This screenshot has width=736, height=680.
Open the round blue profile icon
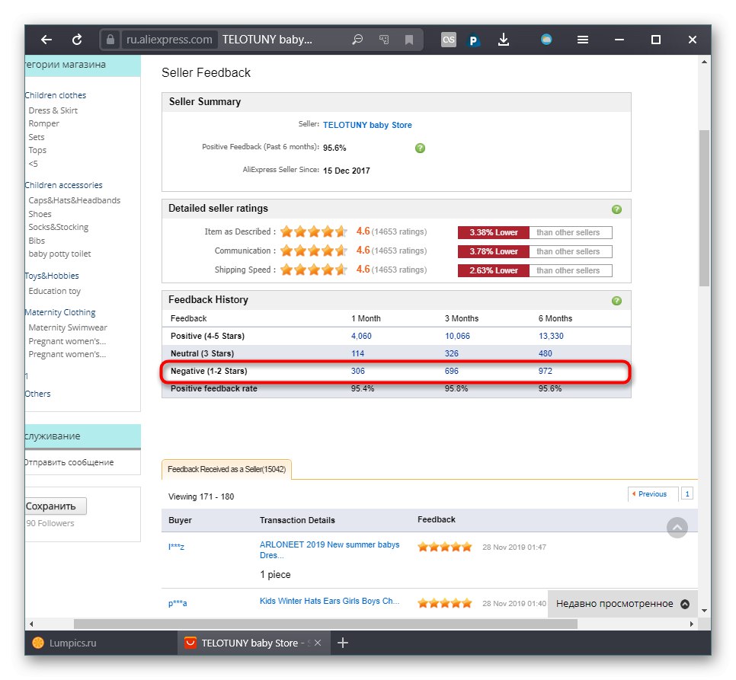point(546,40)
